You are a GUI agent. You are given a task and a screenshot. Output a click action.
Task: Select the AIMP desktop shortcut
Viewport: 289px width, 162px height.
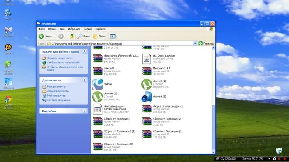8,49
